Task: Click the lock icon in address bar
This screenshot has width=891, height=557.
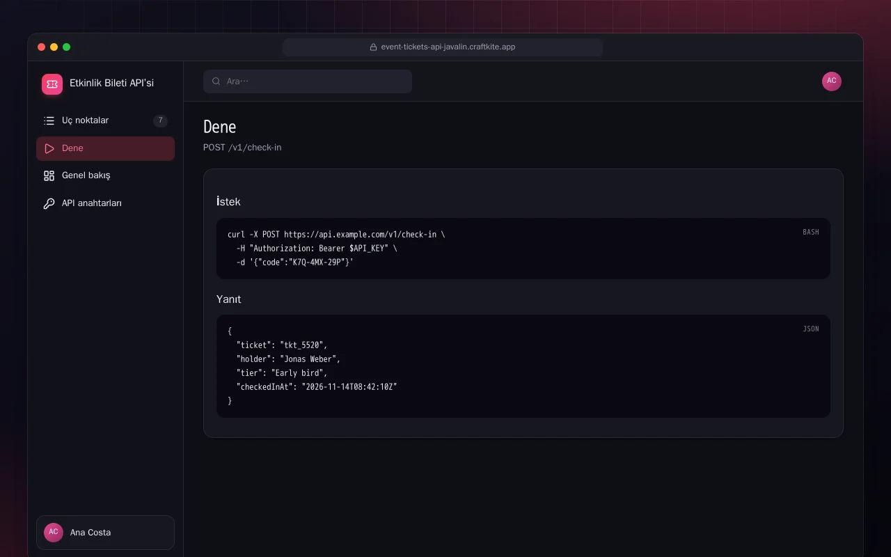Action: [x=373, y=47]
